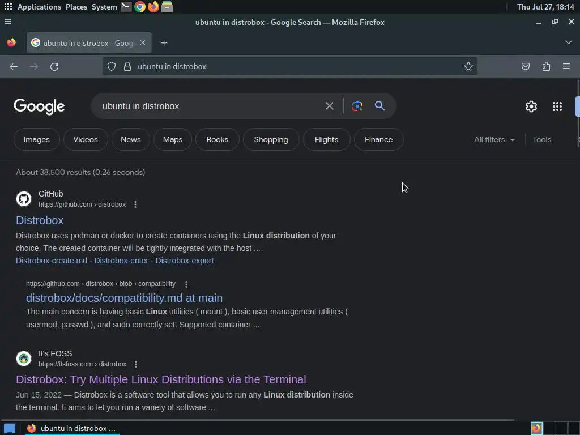Open search Tools options

coord(541,140)
